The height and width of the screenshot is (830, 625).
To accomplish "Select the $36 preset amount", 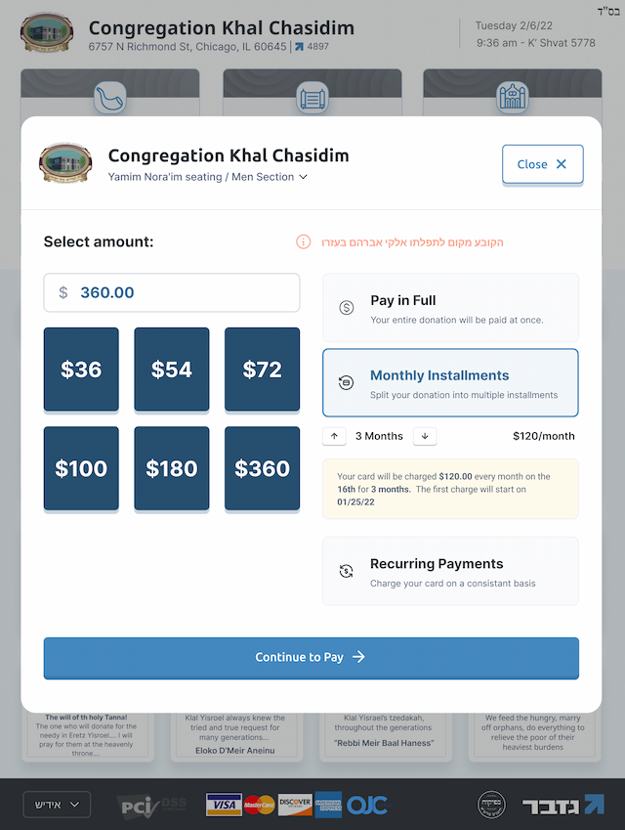I will [81, 370].
